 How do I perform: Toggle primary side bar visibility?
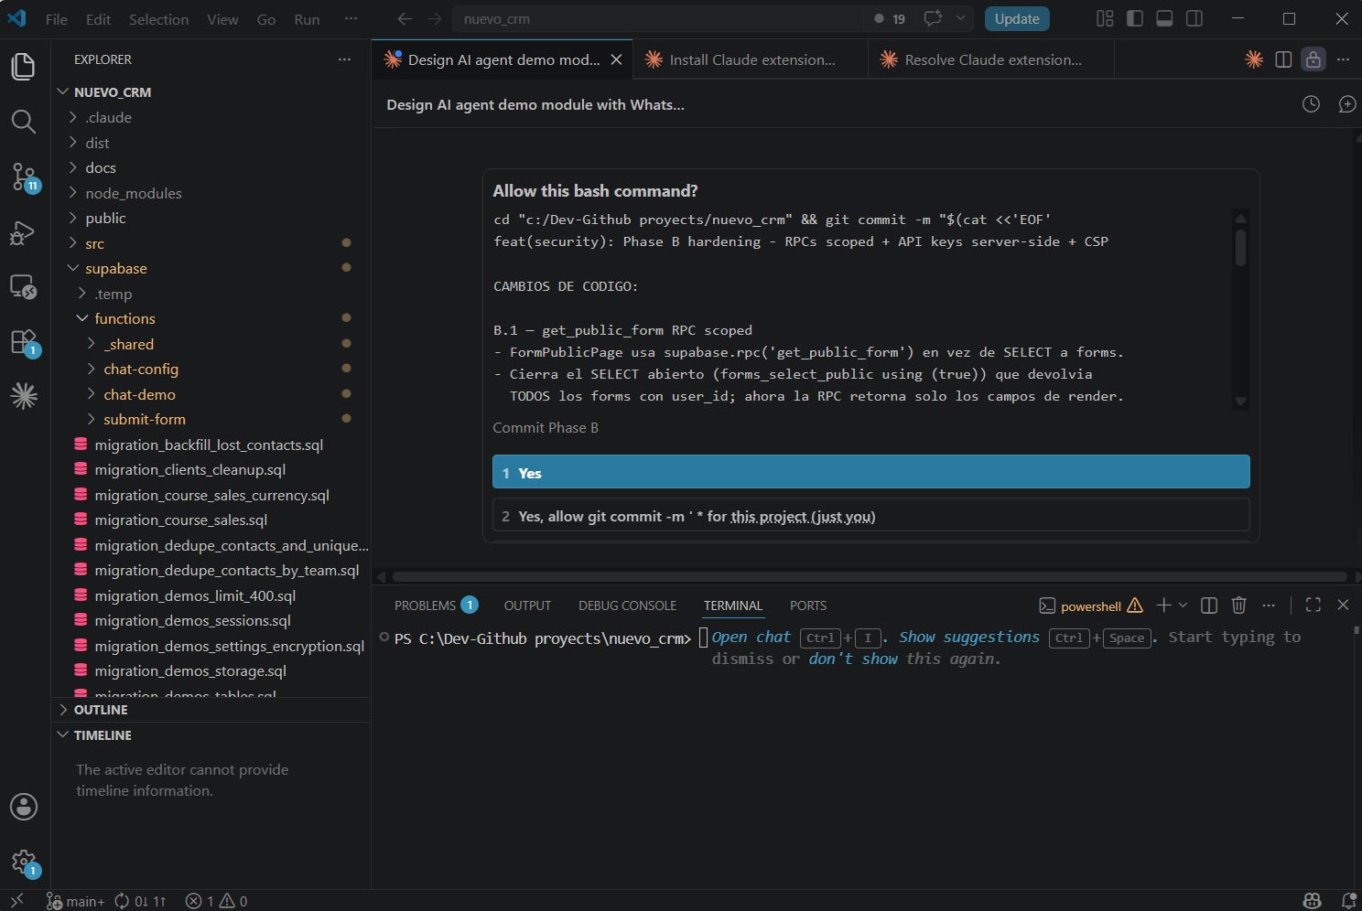[1135, 18]
